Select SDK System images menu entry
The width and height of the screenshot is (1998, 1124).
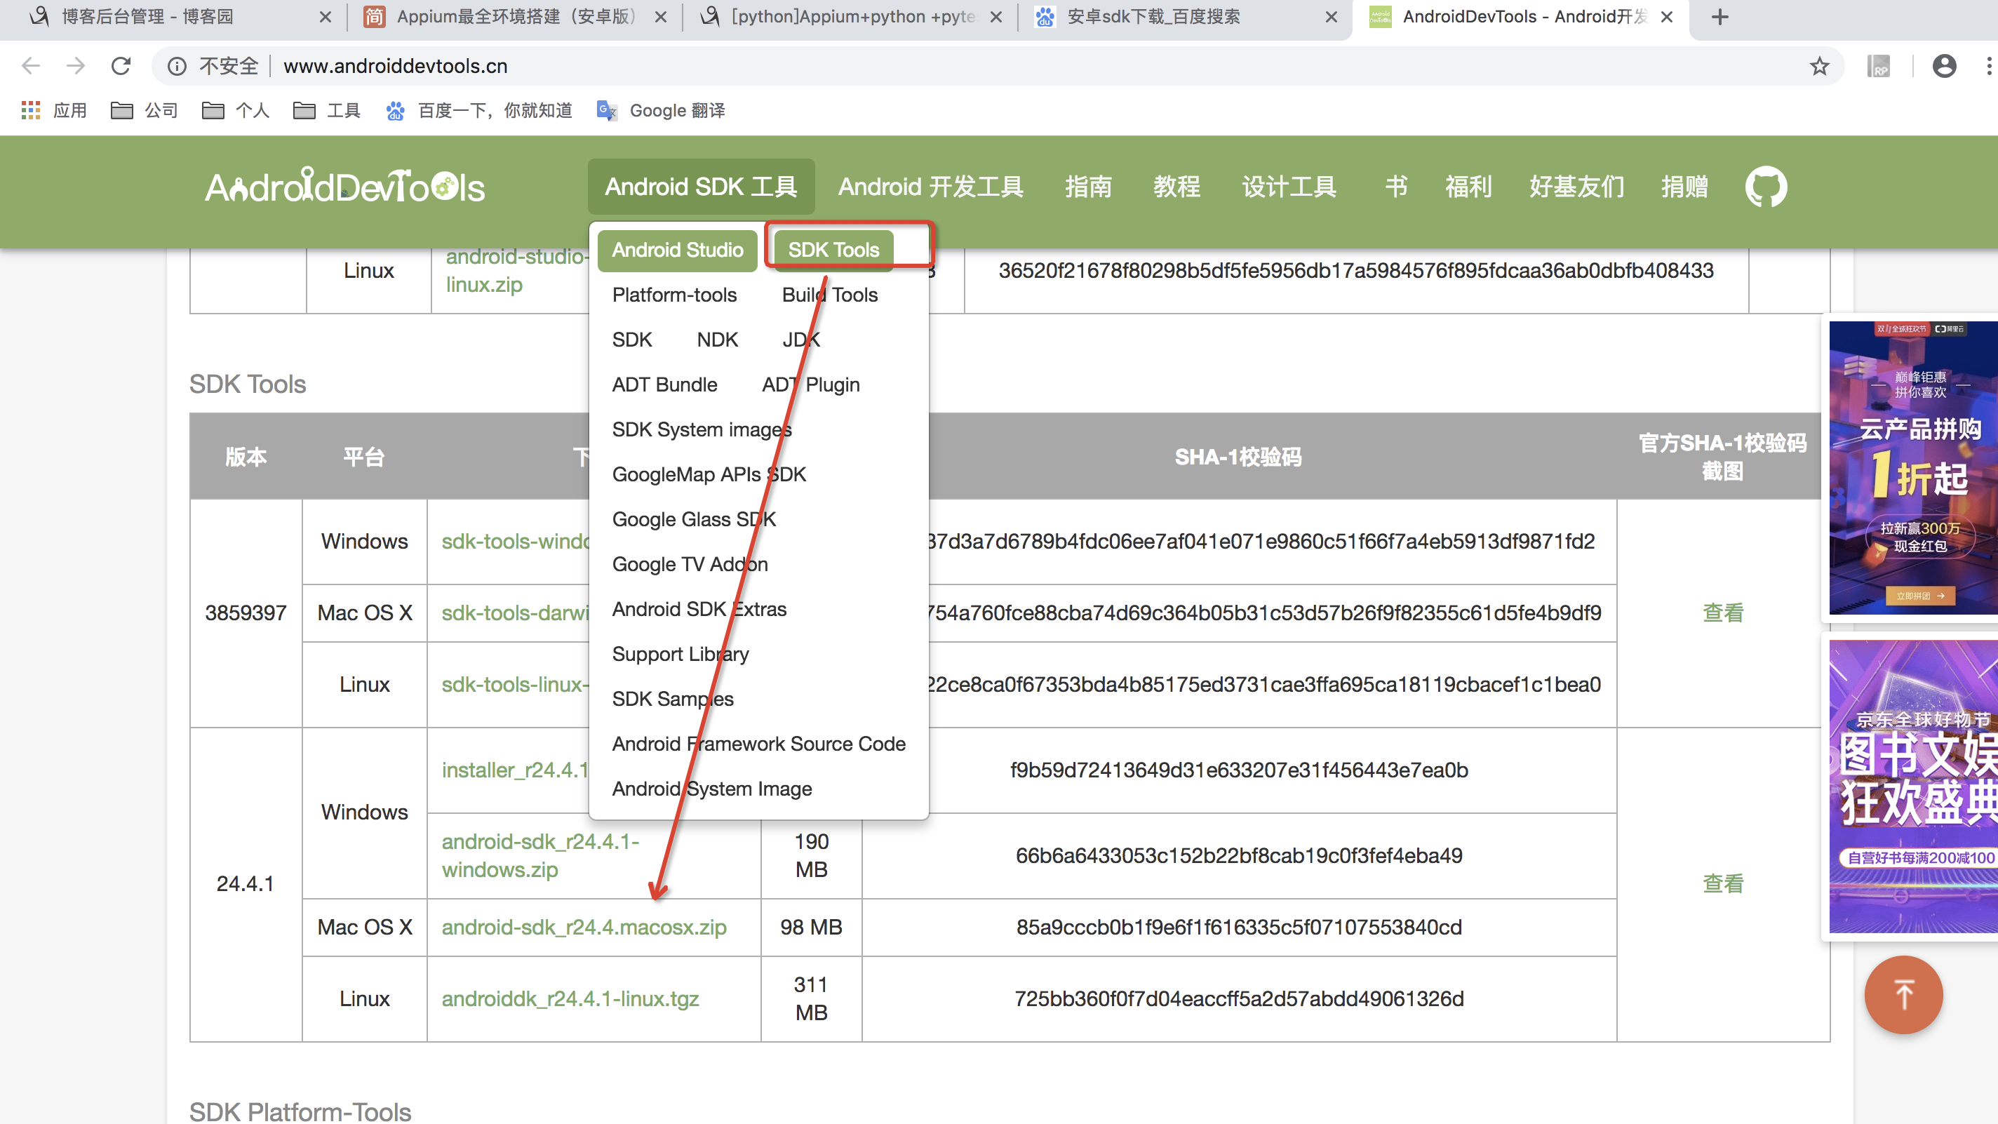702,429
